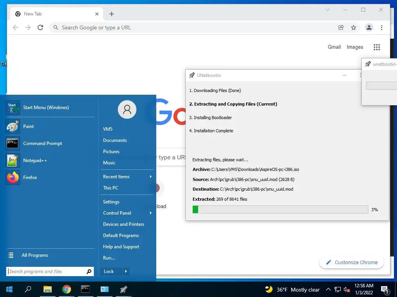Open Google Images link
Screen dimensions: 397x297
pyautogui.click(x=355, y=47)
